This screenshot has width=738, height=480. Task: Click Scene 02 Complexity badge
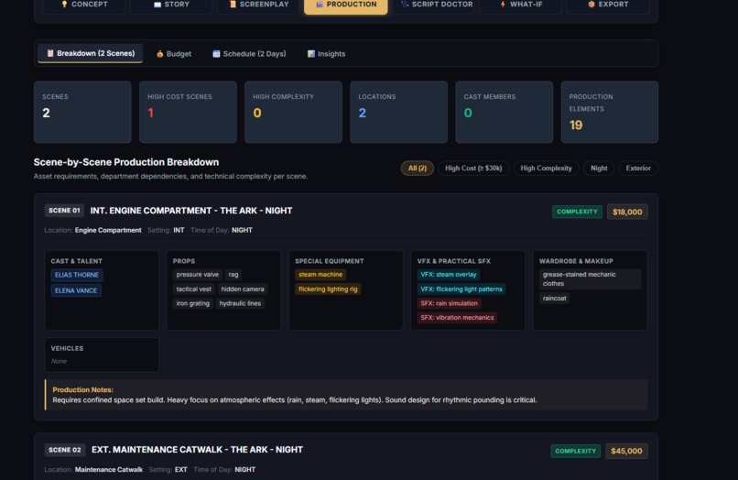[576, 451]
